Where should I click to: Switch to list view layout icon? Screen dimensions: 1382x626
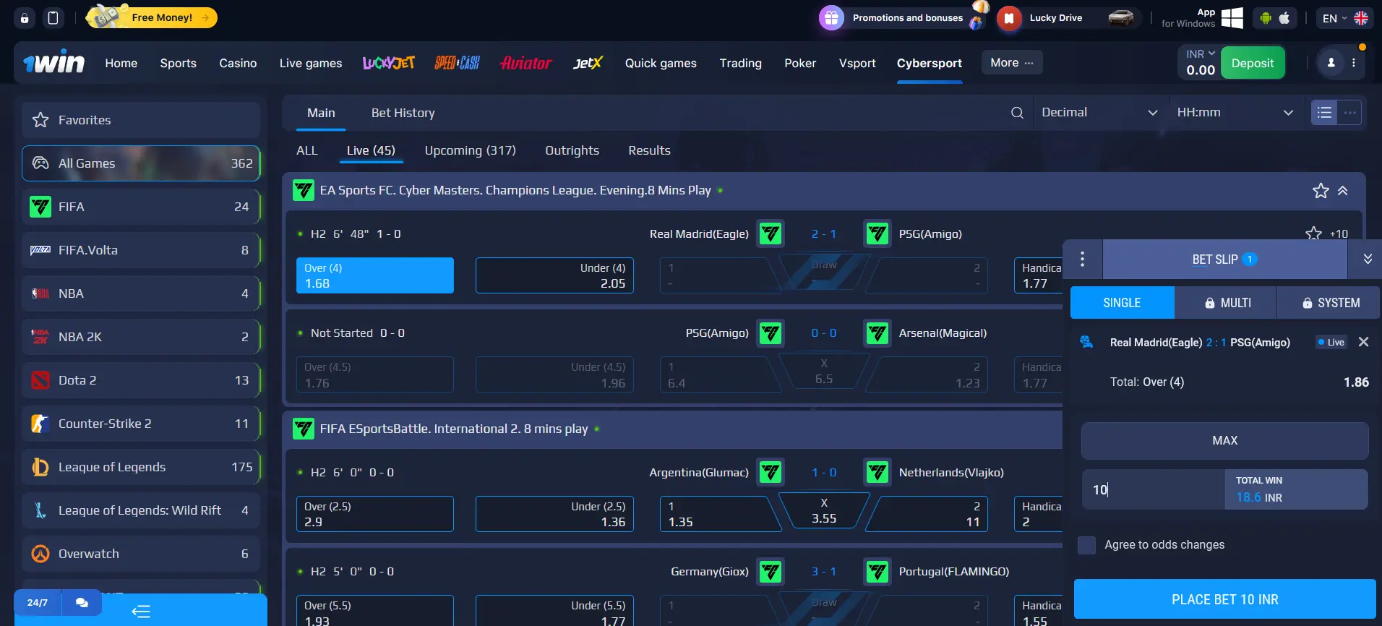click(1324, 112)
